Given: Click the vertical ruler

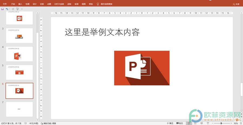Looking at the screenshot, I should (41, 68).
